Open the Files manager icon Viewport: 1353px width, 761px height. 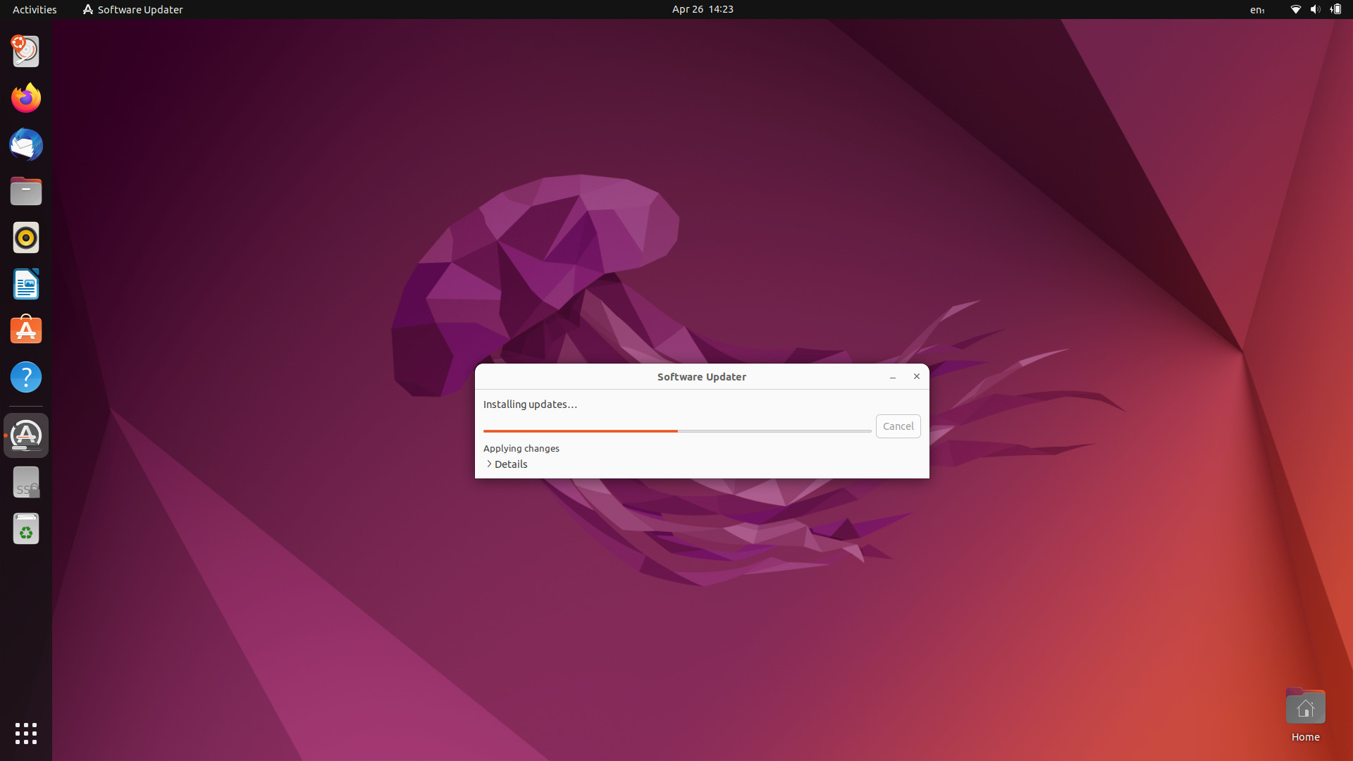pyautogui.click(x=26, y=191)
